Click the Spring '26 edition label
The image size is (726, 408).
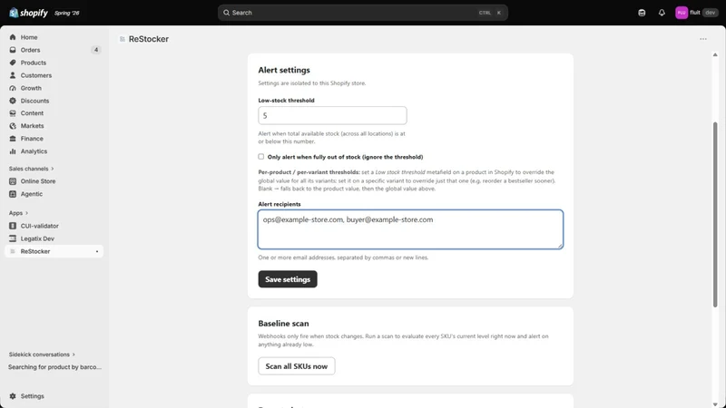66,13
